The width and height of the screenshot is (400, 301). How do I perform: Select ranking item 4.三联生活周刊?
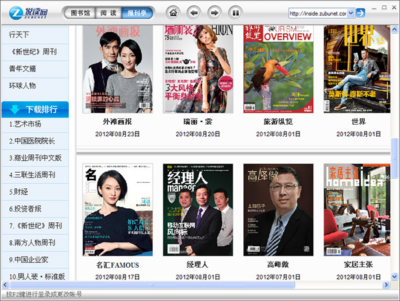[35, 175]
